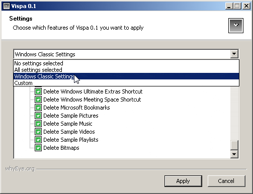This screenshot has width=253, height=194.
Task: Choose 'No settings selected' from list
Action: (126, 63)
